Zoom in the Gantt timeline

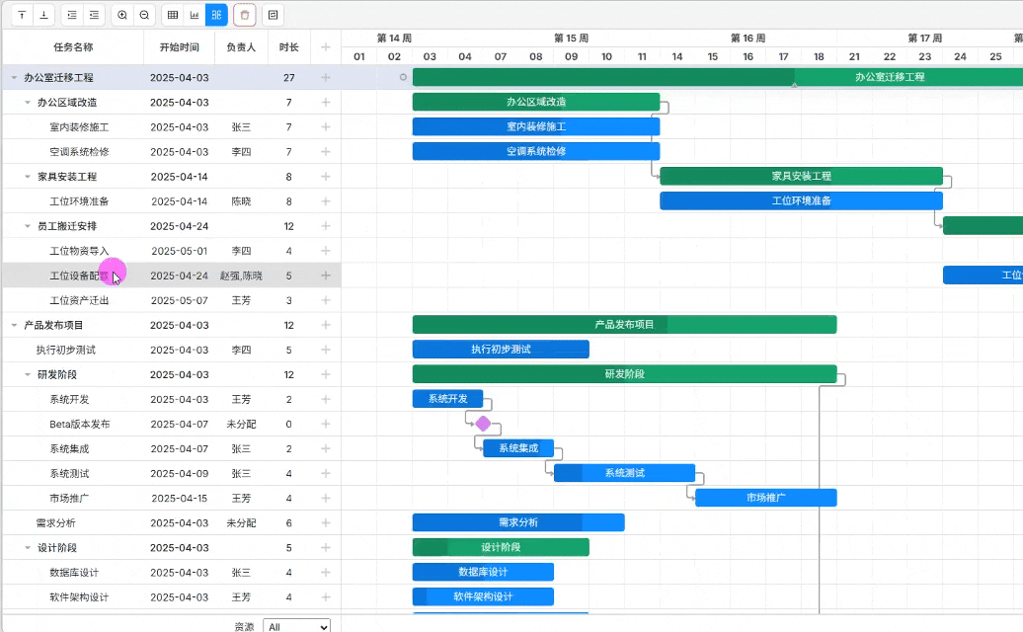122,15
